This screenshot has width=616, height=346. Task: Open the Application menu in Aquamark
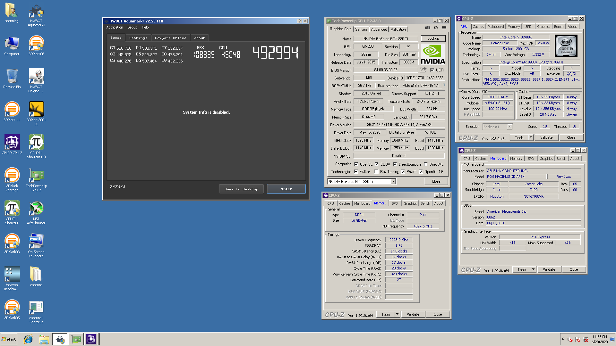coord(115,27)
